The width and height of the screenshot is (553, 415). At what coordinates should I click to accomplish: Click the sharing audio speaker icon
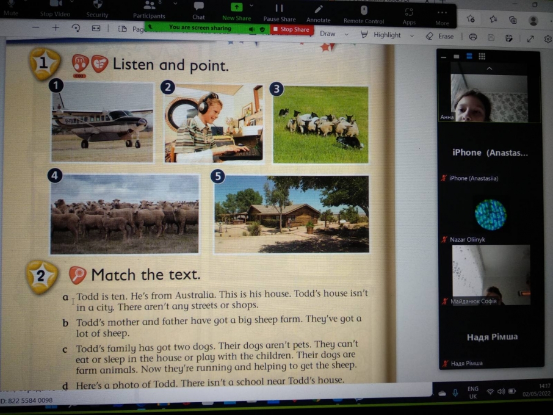tap(251, 29)
